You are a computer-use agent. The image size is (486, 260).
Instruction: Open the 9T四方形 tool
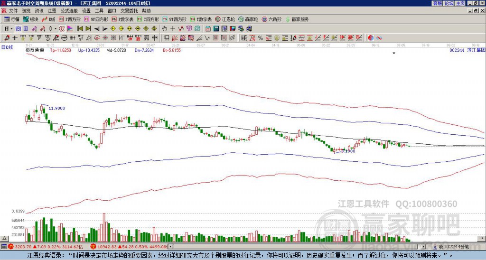pos(175,19)
